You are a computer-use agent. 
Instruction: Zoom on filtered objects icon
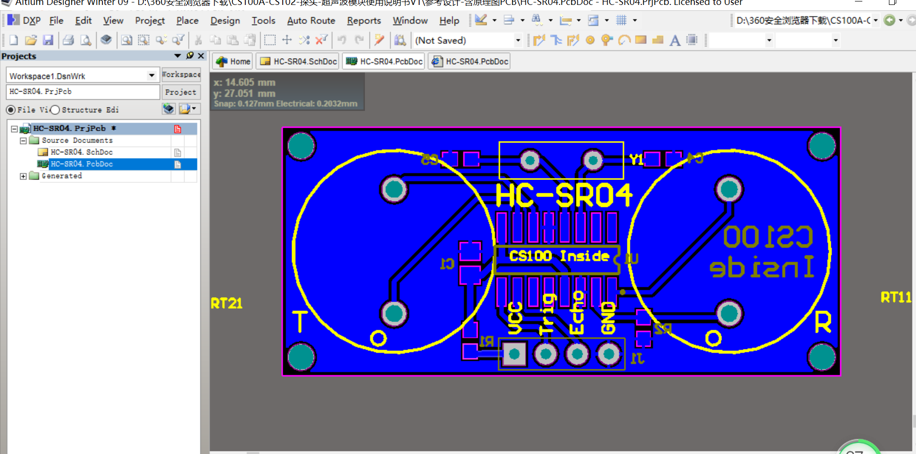coord(178,40)
